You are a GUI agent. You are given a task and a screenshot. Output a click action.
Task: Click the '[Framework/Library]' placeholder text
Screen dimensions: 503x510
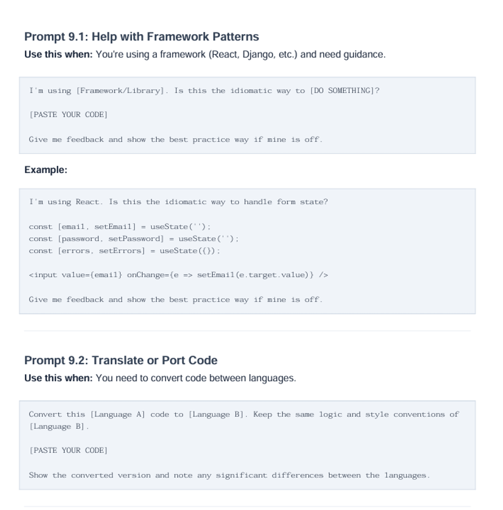click(x=122, y=91)
